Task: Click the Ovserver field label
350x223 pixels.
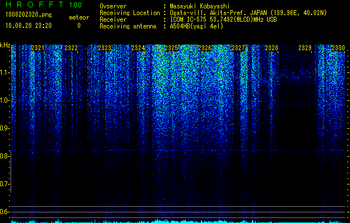Action: [113, 6]
